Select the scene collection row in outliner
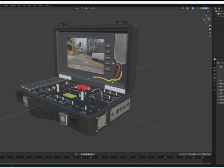The image size is (224, 168). tap(220, 11)
